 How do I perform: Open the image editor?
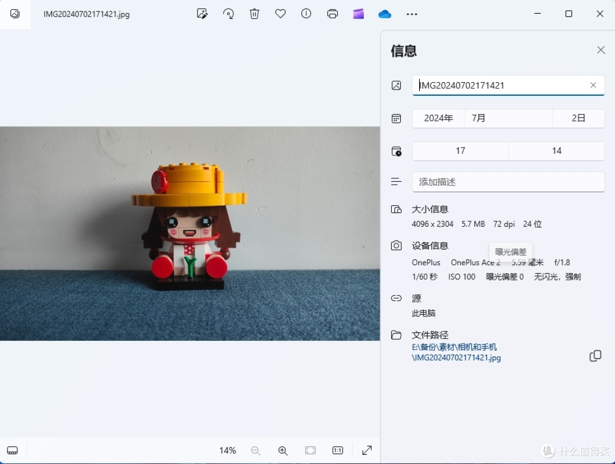202,14
